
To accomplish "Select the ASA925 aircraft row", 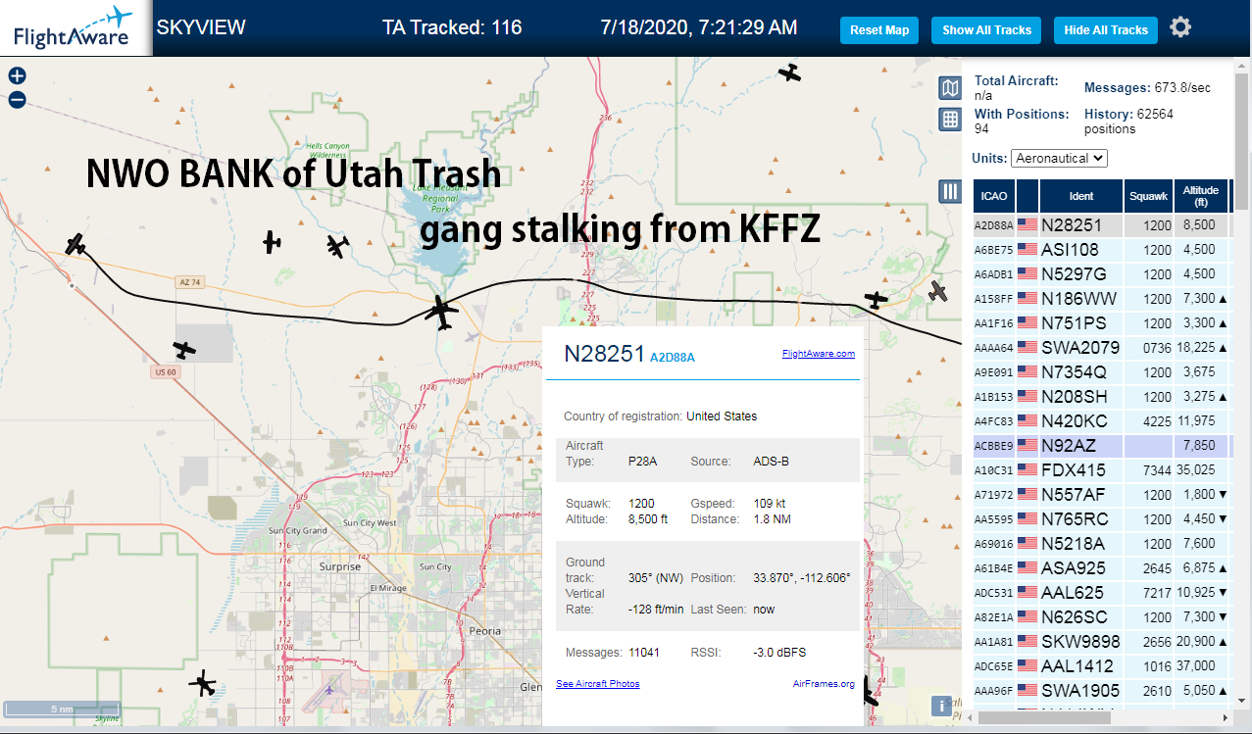I will (x=1103, y=567).
